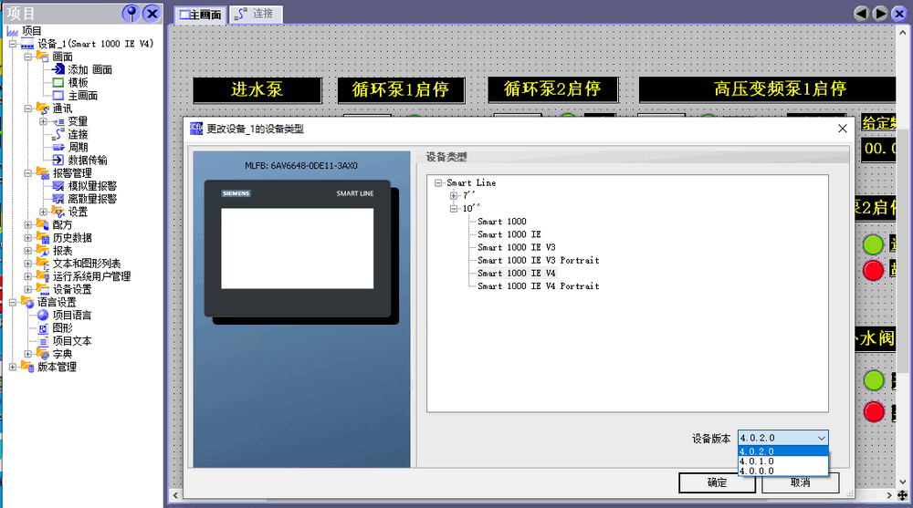913x508 pixels.
Task: Switch to the 主画面 editor tab
Action: [200, 15]
